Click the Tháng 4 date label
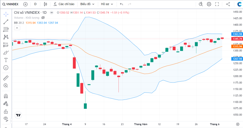The height and width of the screenshot is (128, 243). point(67,124)
